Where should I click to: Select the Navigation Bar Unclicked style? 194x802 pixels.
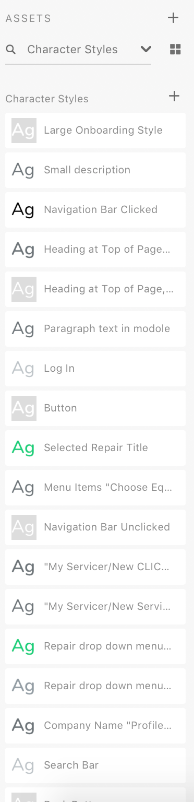click(95, 527)
